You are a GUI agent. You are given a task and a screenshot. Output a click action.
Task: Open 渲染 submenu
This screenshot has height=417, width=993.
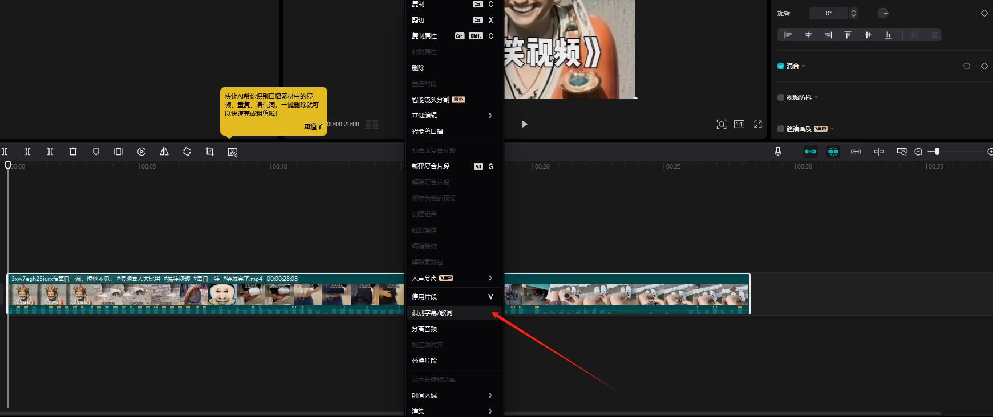coord(454,411)
